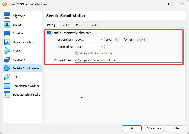This screenshot has height=134, width=189.
Task: Click the System chip icon
Action: [7, 24]
